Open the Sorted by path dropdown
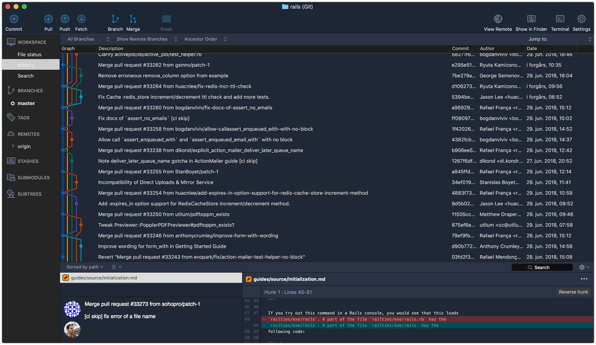 coord(85,267)
